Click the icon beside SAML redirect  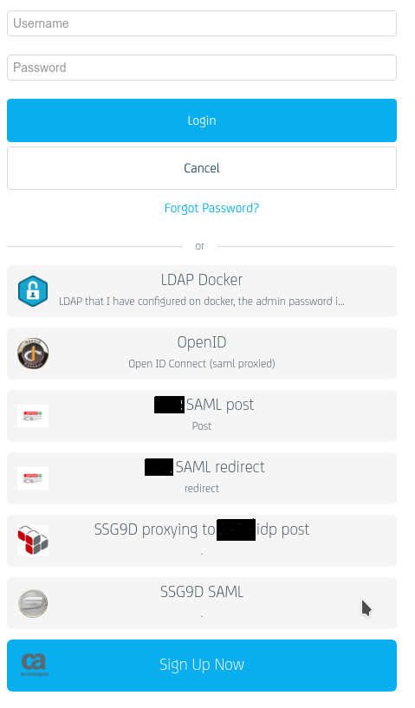click(x=33, y=478)
